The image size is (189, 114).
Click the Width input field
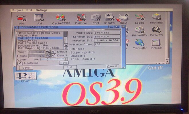point(37,52)
